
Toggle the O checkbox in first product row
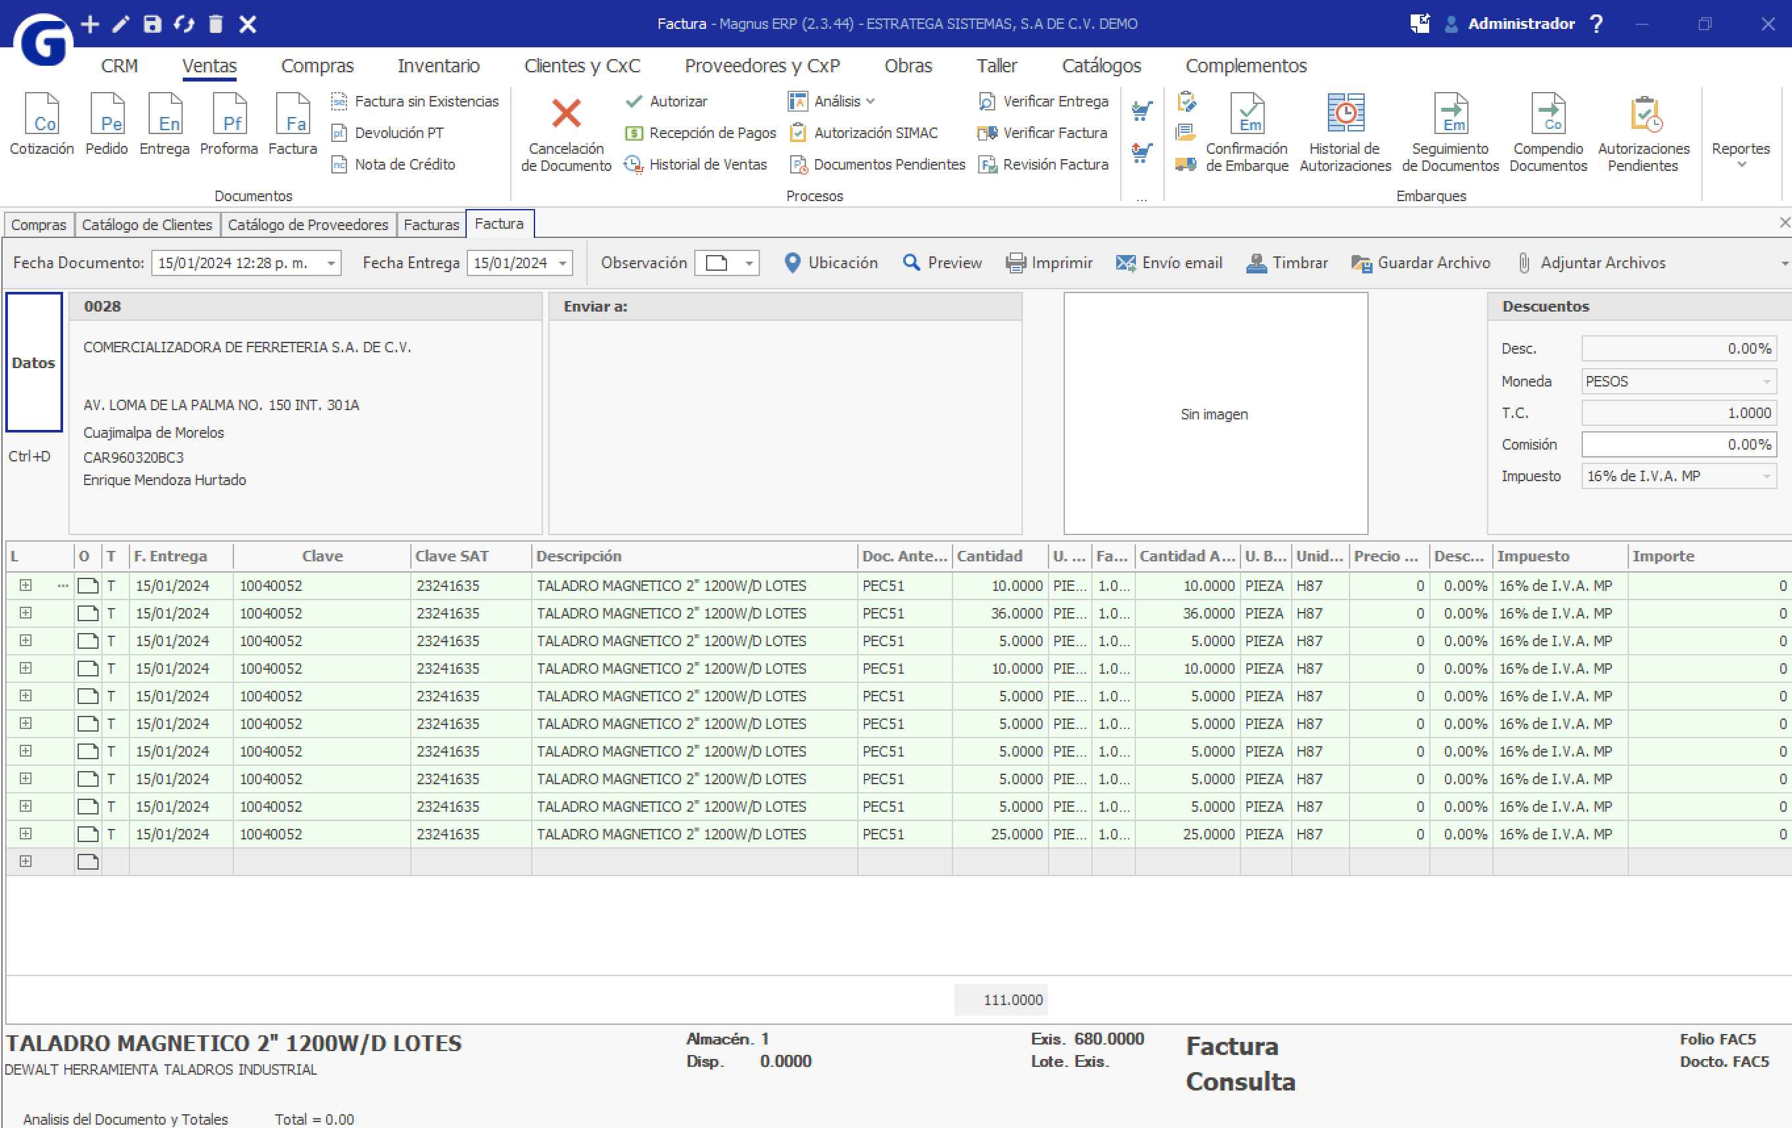[88, 586]
